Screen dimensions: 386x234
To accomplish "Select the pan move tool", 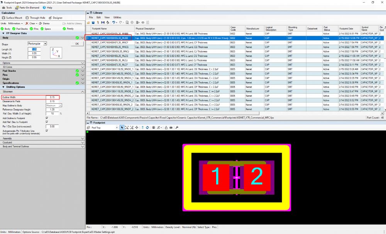I will click(137, 128).
